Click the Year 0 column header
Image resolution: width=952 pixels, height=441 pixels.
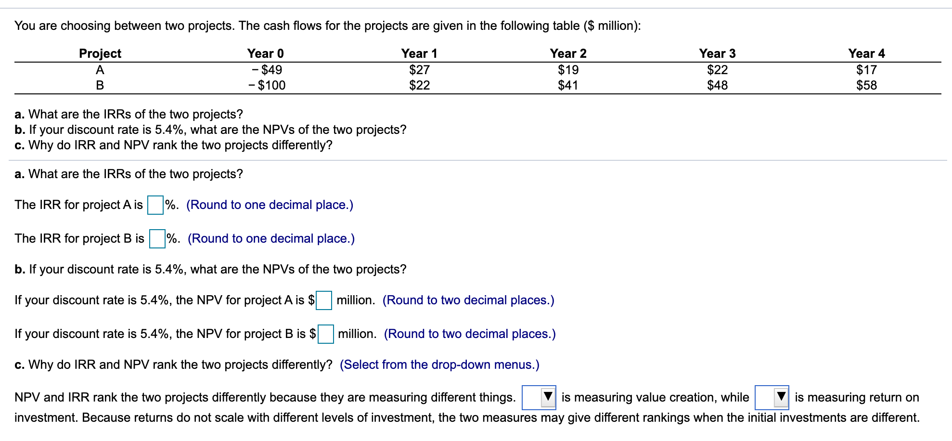pyautogui.click(x=265, y=53)
